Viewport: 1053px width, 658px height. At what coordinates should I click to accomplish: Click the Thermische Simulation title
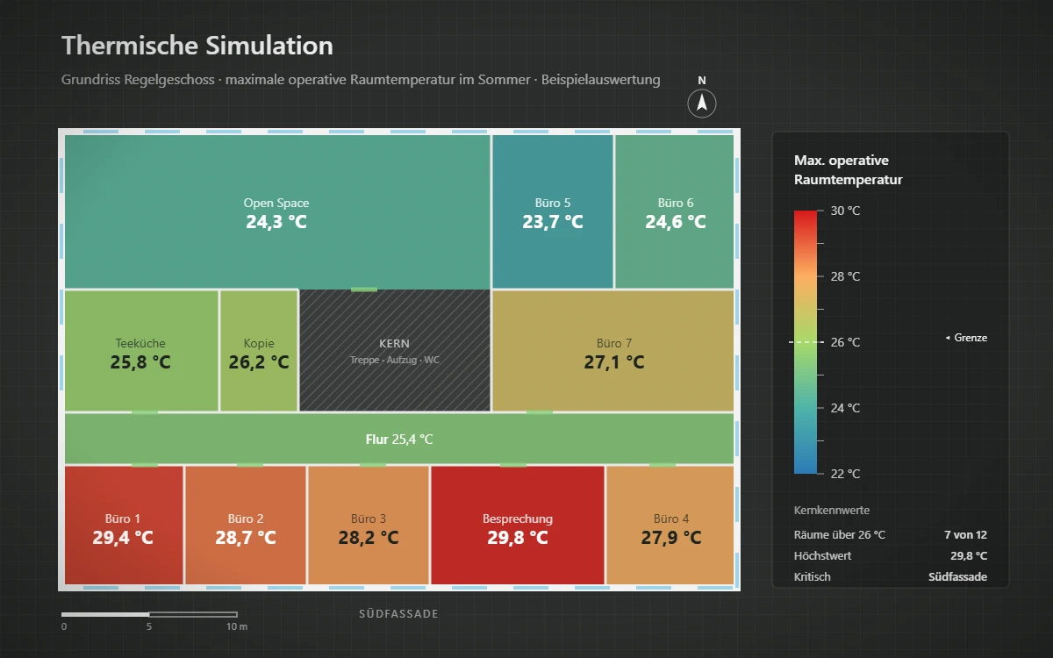[x=197, y=46]
